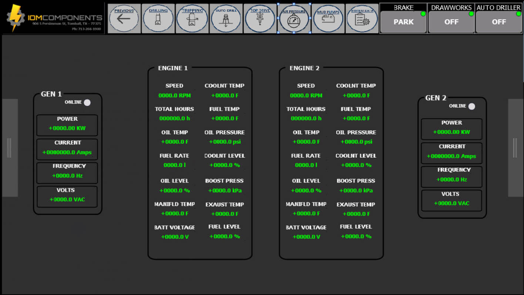Click Engine 2 Fuel Rate value
This screenshot has width=524, height=295.
pos(306,165)
